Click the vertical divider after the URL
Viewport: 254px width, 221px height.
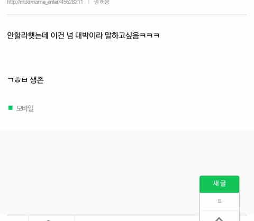point(89,2)
